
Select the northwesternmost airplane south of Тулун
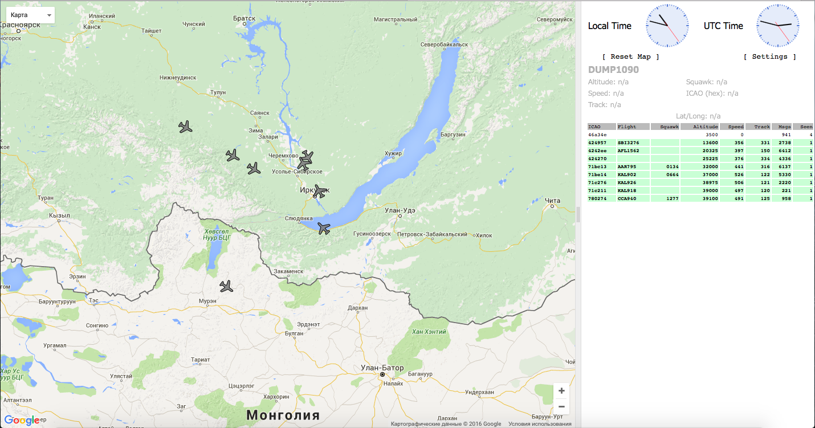(185, 127)
